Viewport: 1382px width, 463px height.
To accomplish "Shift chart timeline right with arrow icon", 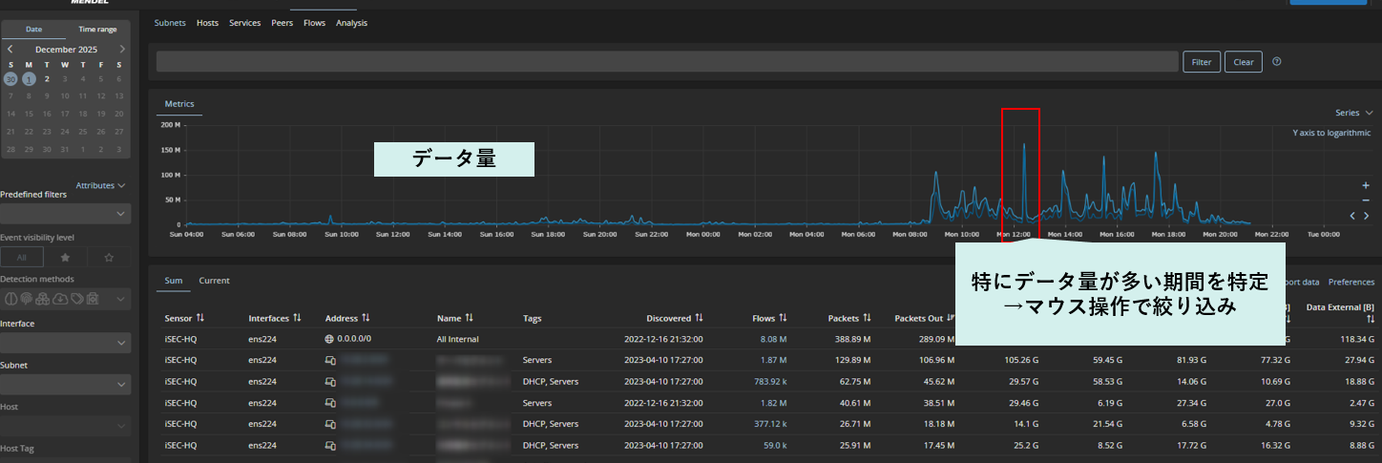I will click(1367, 216).
